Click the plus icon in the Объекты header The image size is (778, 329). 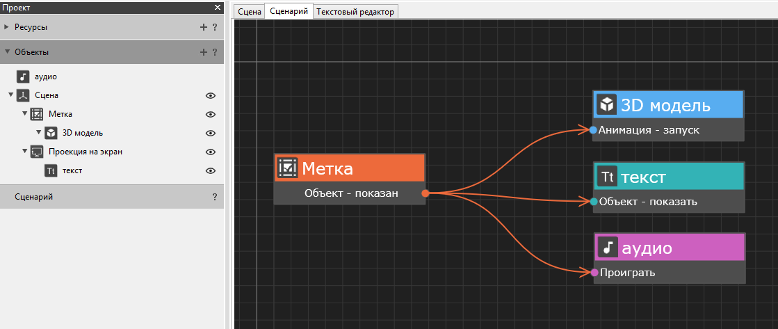203,51
